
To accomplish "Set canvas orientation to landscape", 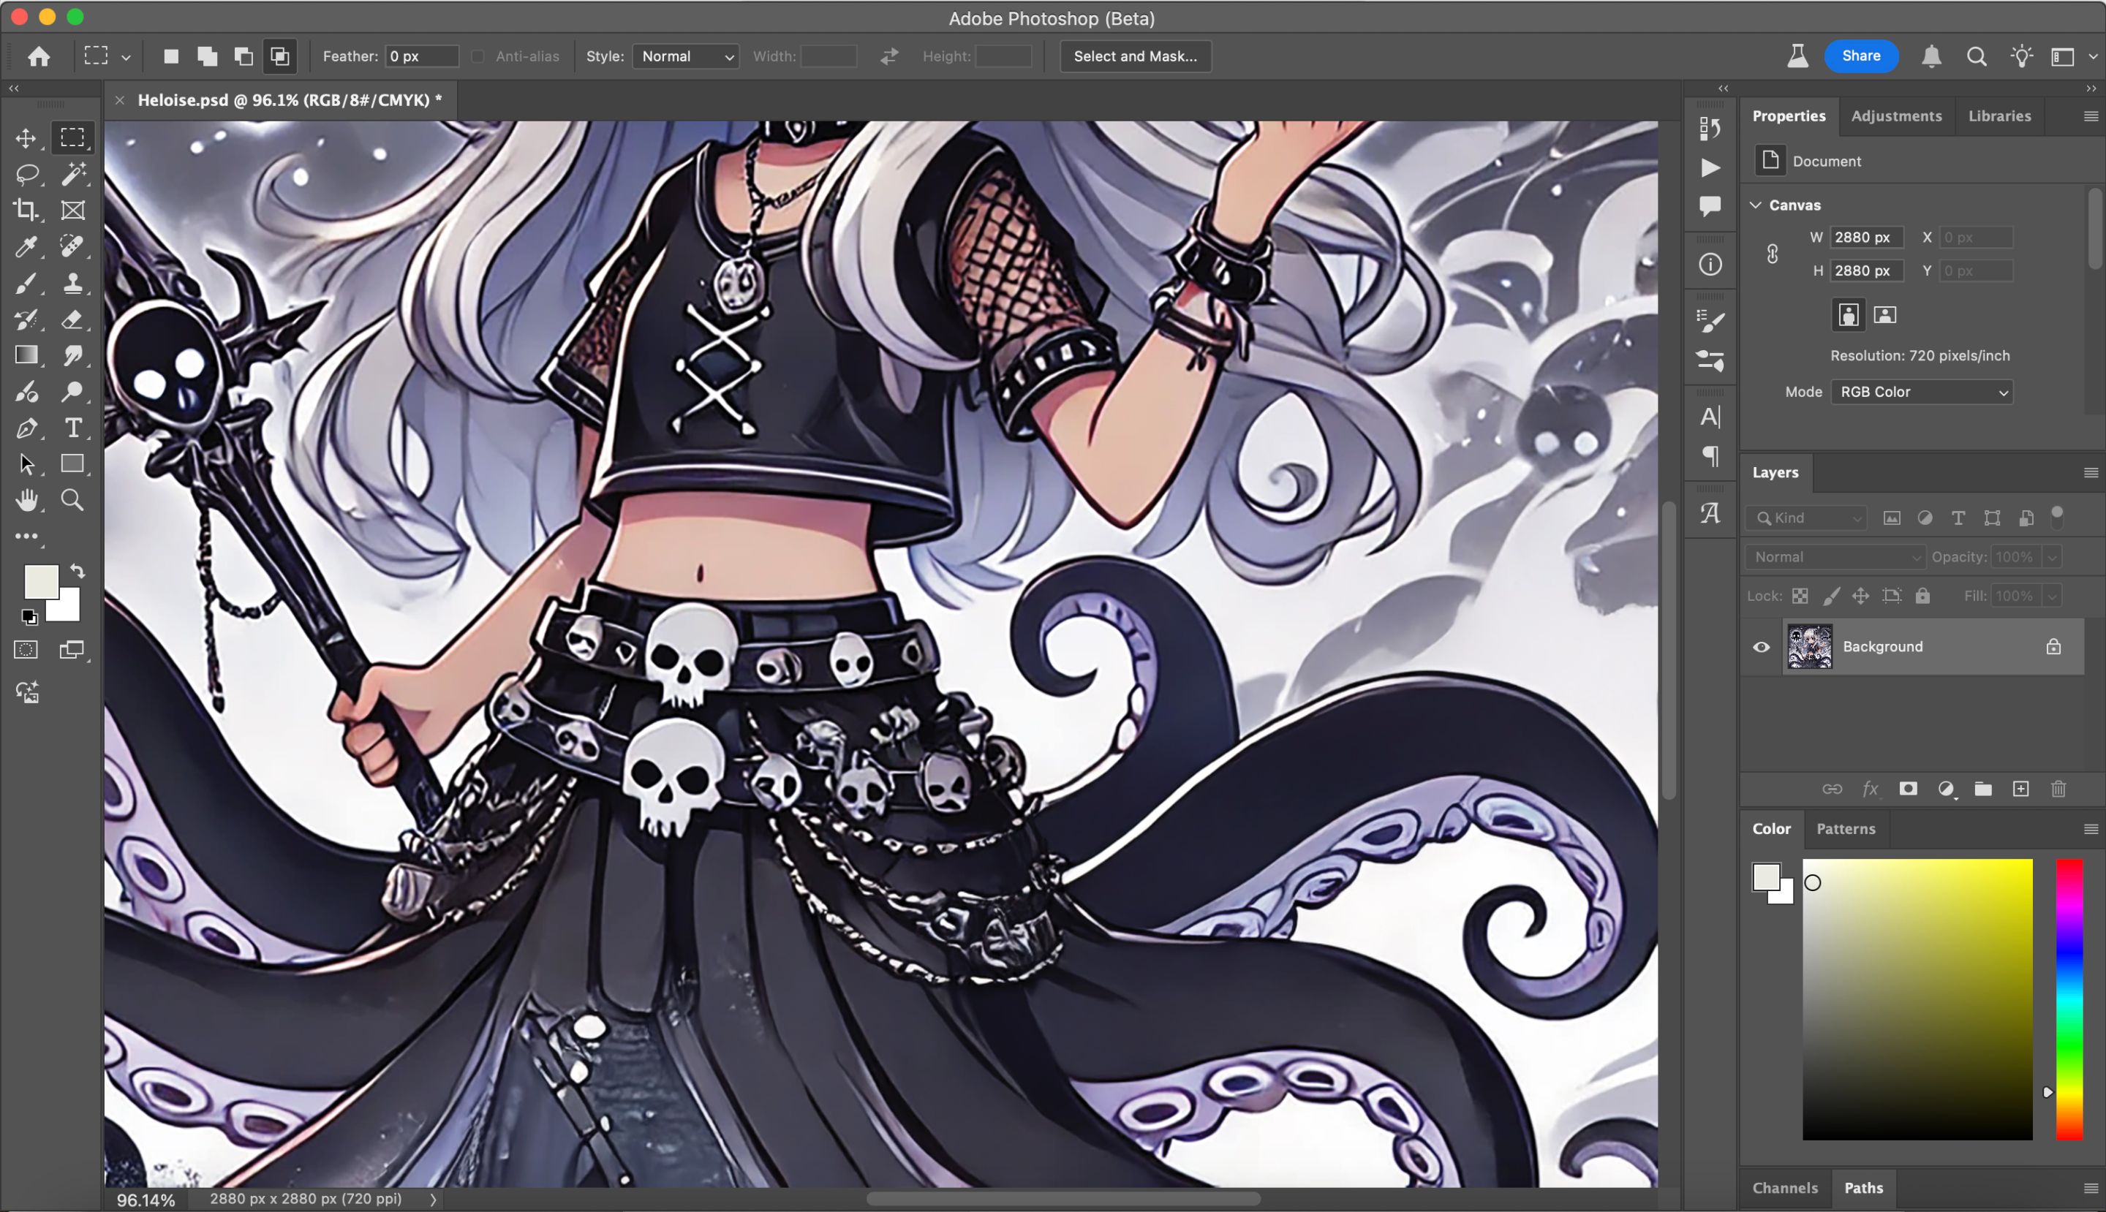I will [1885, 314].
